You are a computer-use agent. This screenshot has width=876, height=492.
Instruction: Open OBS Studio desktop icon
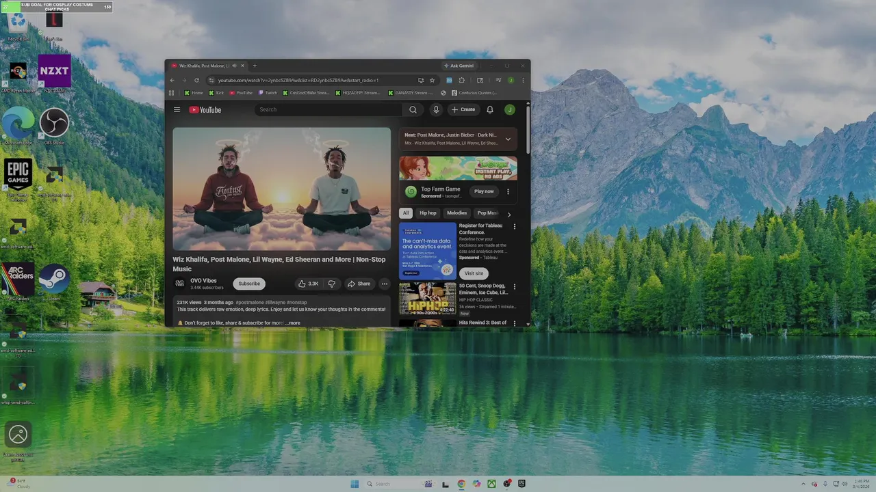coord(54,127)
